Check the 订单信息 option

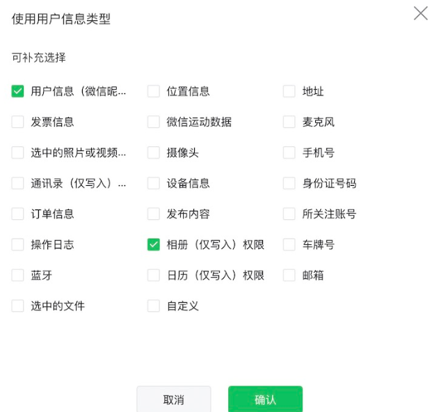coord(18,214)
